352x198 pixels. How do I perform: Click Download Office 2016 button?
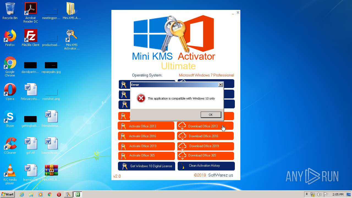[205, 136]
